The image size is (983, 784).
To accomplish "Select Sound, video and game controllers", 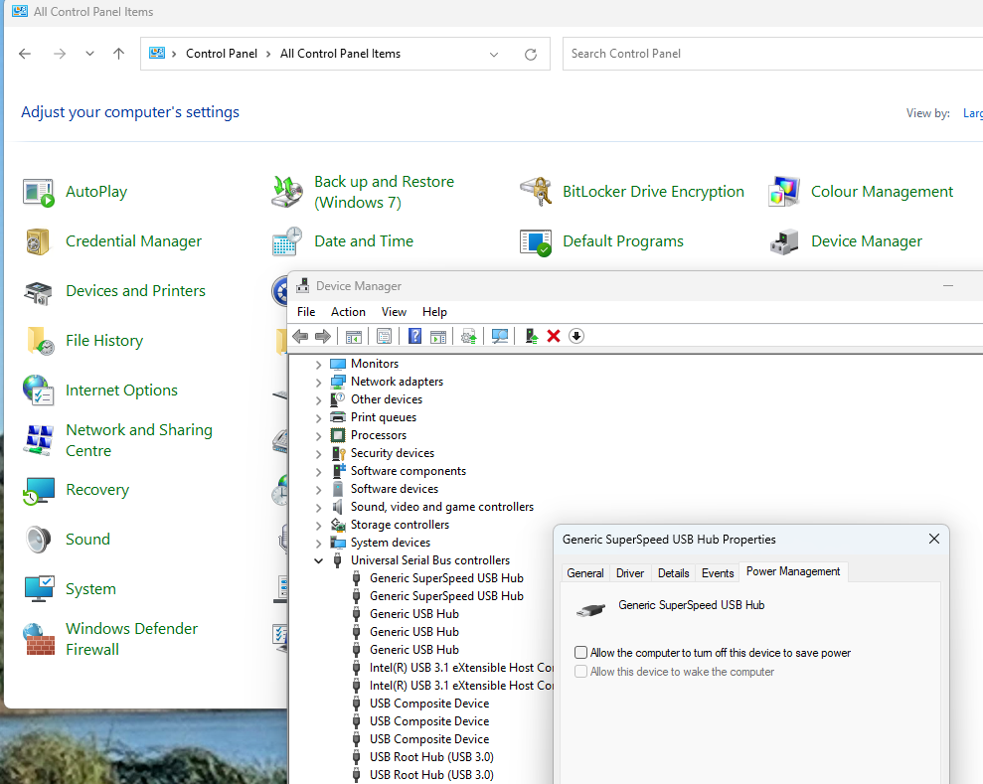I will click(442, 507).
